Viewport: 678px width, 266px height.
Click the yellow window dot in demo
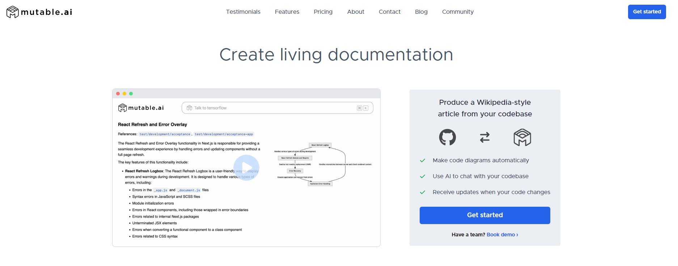124,94
